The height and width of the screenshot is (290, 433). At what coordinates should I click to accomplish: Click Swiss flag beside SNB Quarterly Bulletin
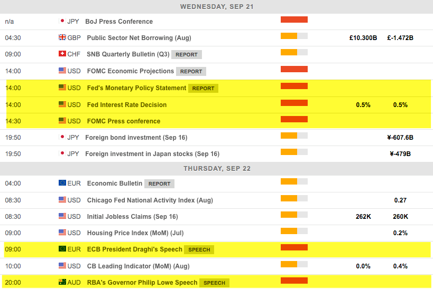[x=62, y=54]
